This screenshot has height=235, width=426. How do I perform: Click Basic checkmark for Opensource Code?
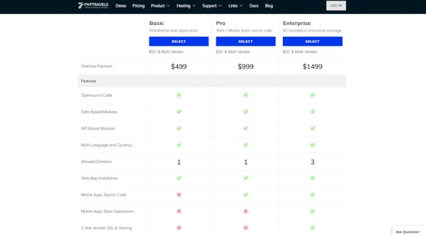pyautogui.click(x=179, y=95)
